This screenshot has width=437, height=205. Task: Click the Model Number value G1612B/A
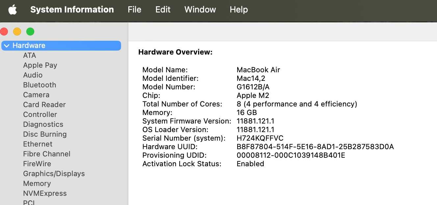[253, 87]
